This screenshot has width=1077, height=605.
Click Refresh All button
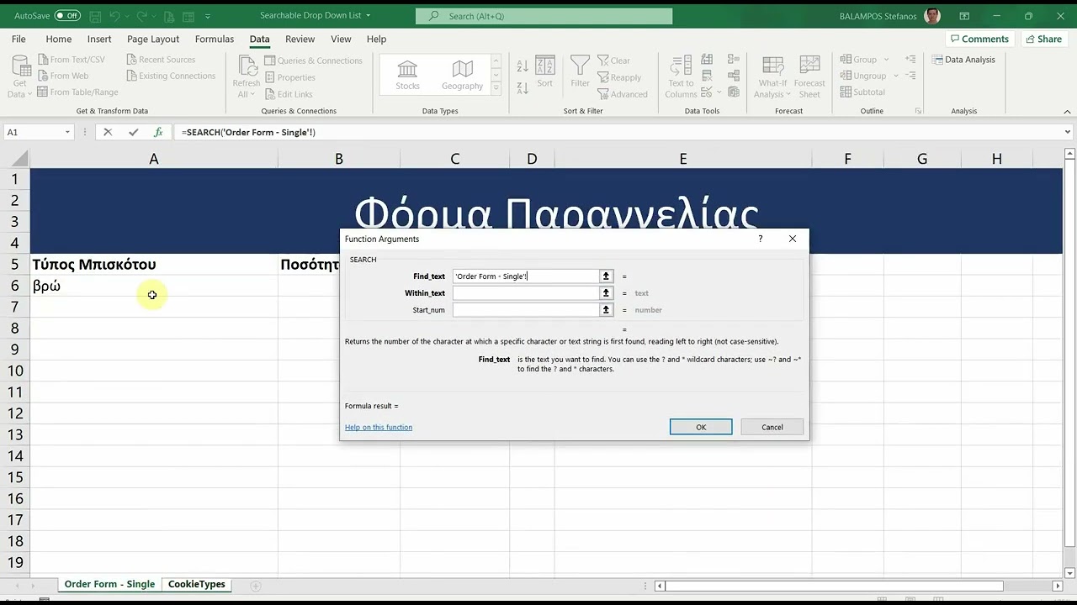tap(247, 76)
